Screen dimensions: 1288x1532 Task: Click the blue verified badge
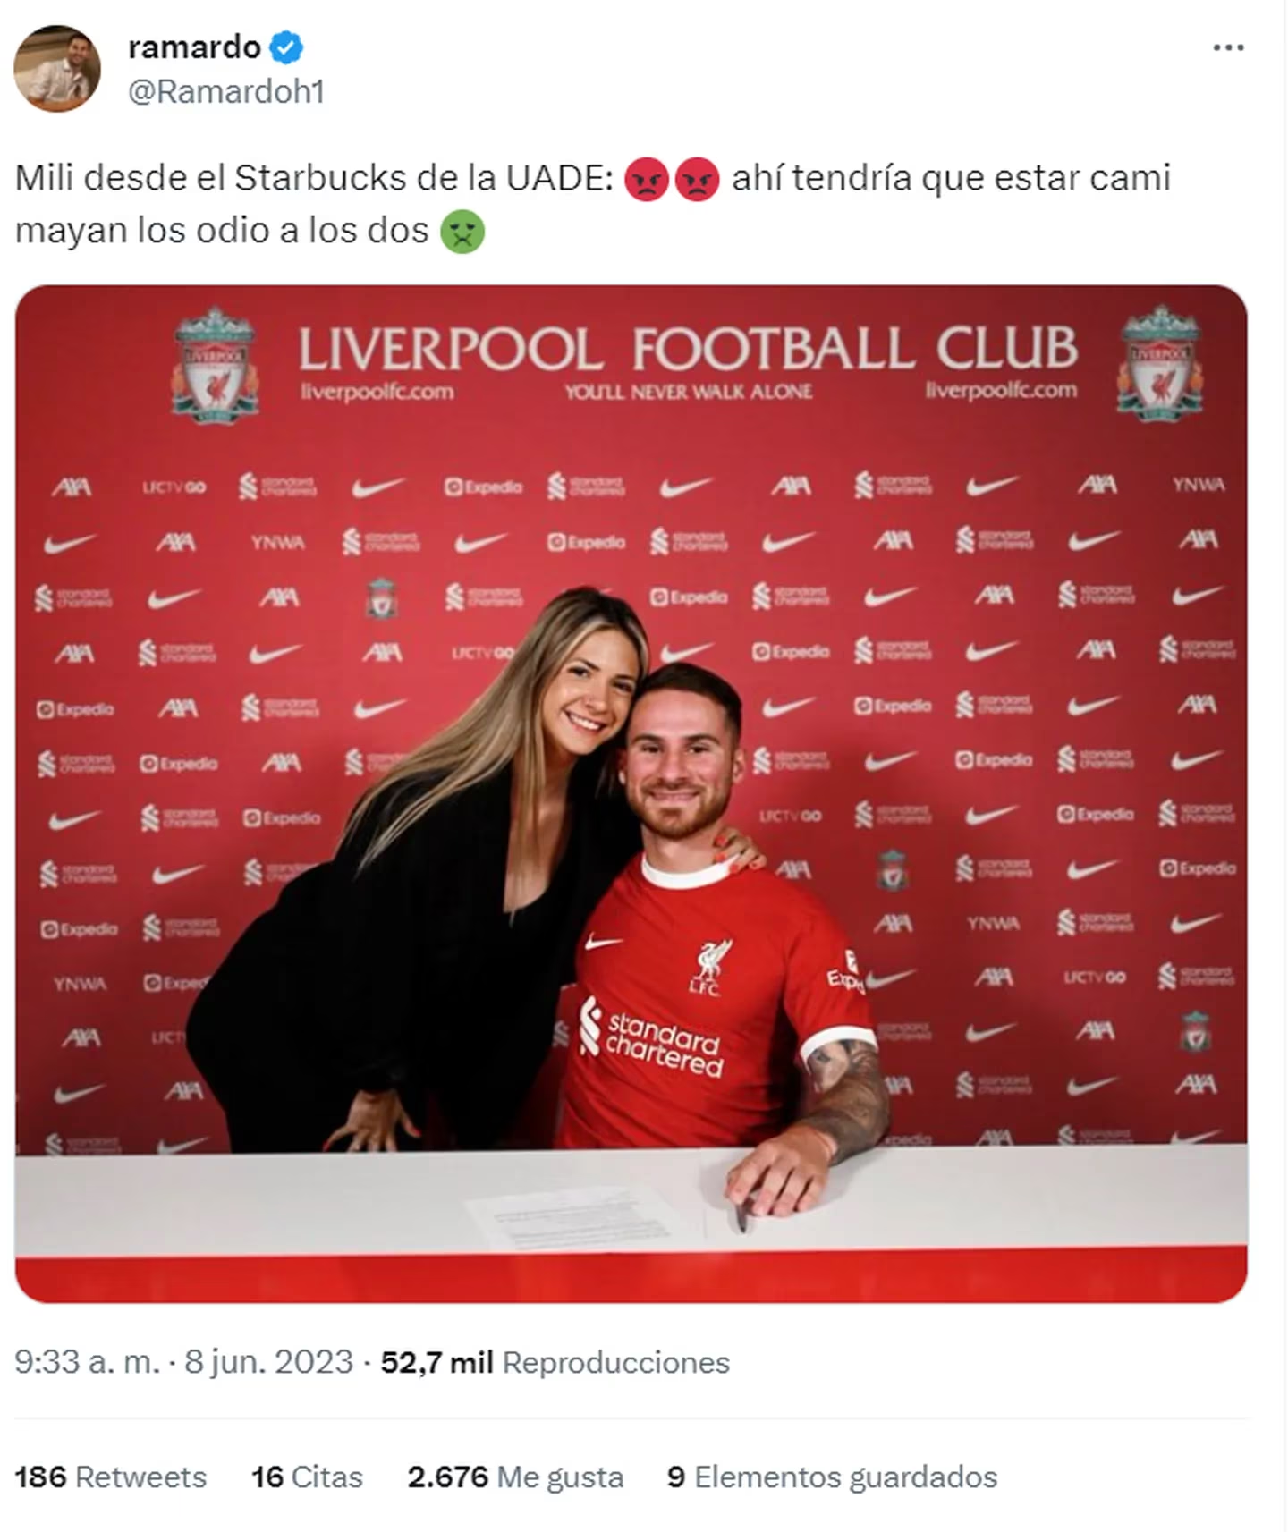(286, 47)
